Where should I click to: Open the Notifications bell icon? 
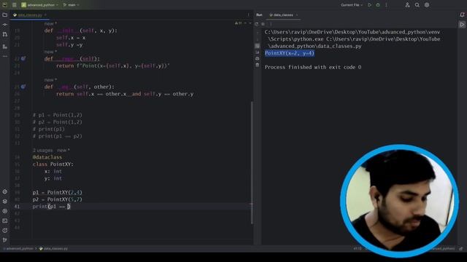coord(462,15)
